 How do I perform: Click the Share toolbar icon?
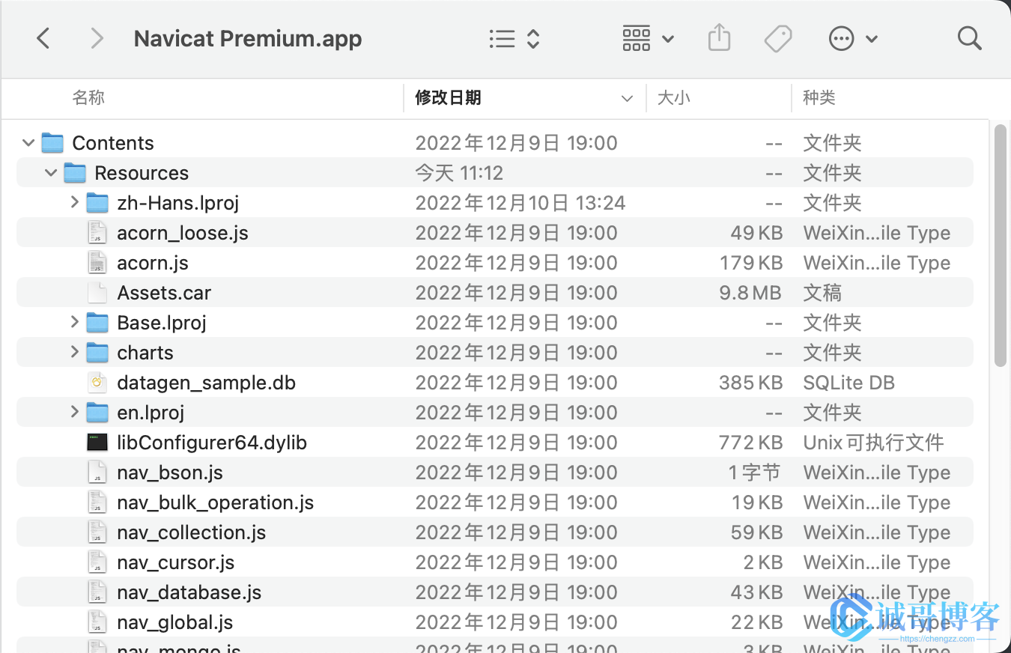click(x=719, y=37)
